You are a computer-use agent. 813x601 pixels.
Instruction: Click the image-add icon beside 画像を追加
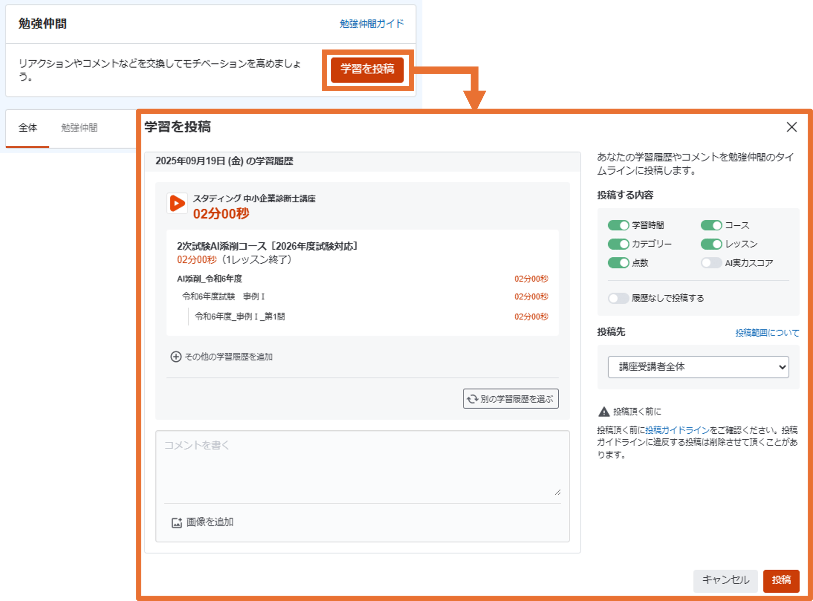point(177,522)
